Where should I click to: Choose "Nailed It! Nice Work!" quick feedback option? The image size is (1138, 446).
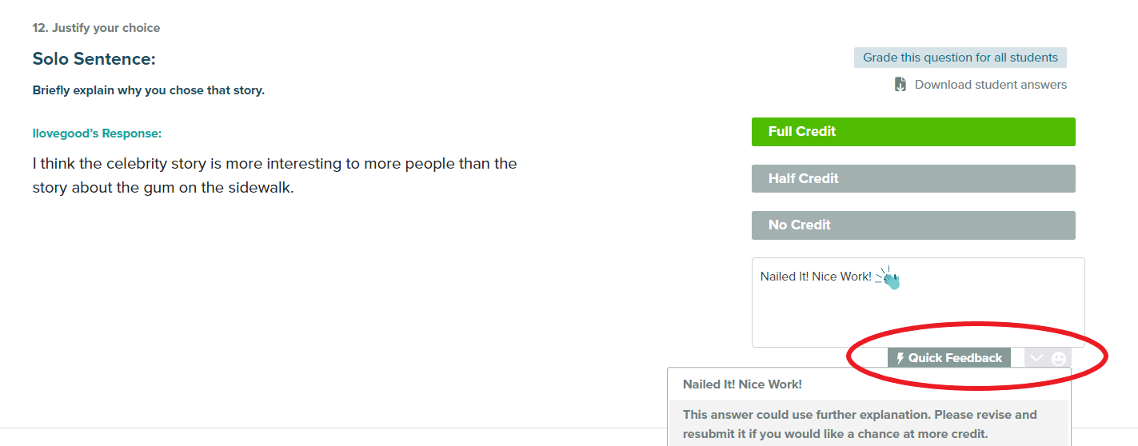[742, 384]
